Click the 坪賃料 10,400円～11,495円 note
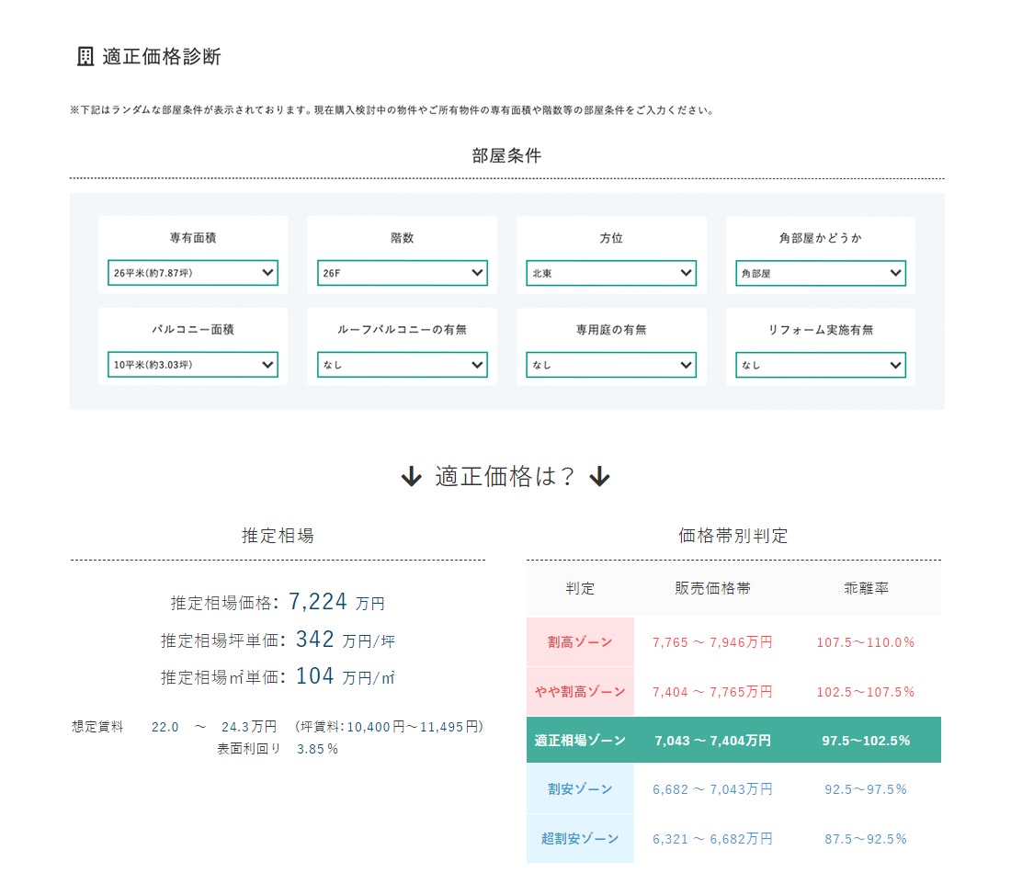The image size is (1011, 884). pyautogui.click(x=390, y=727)
